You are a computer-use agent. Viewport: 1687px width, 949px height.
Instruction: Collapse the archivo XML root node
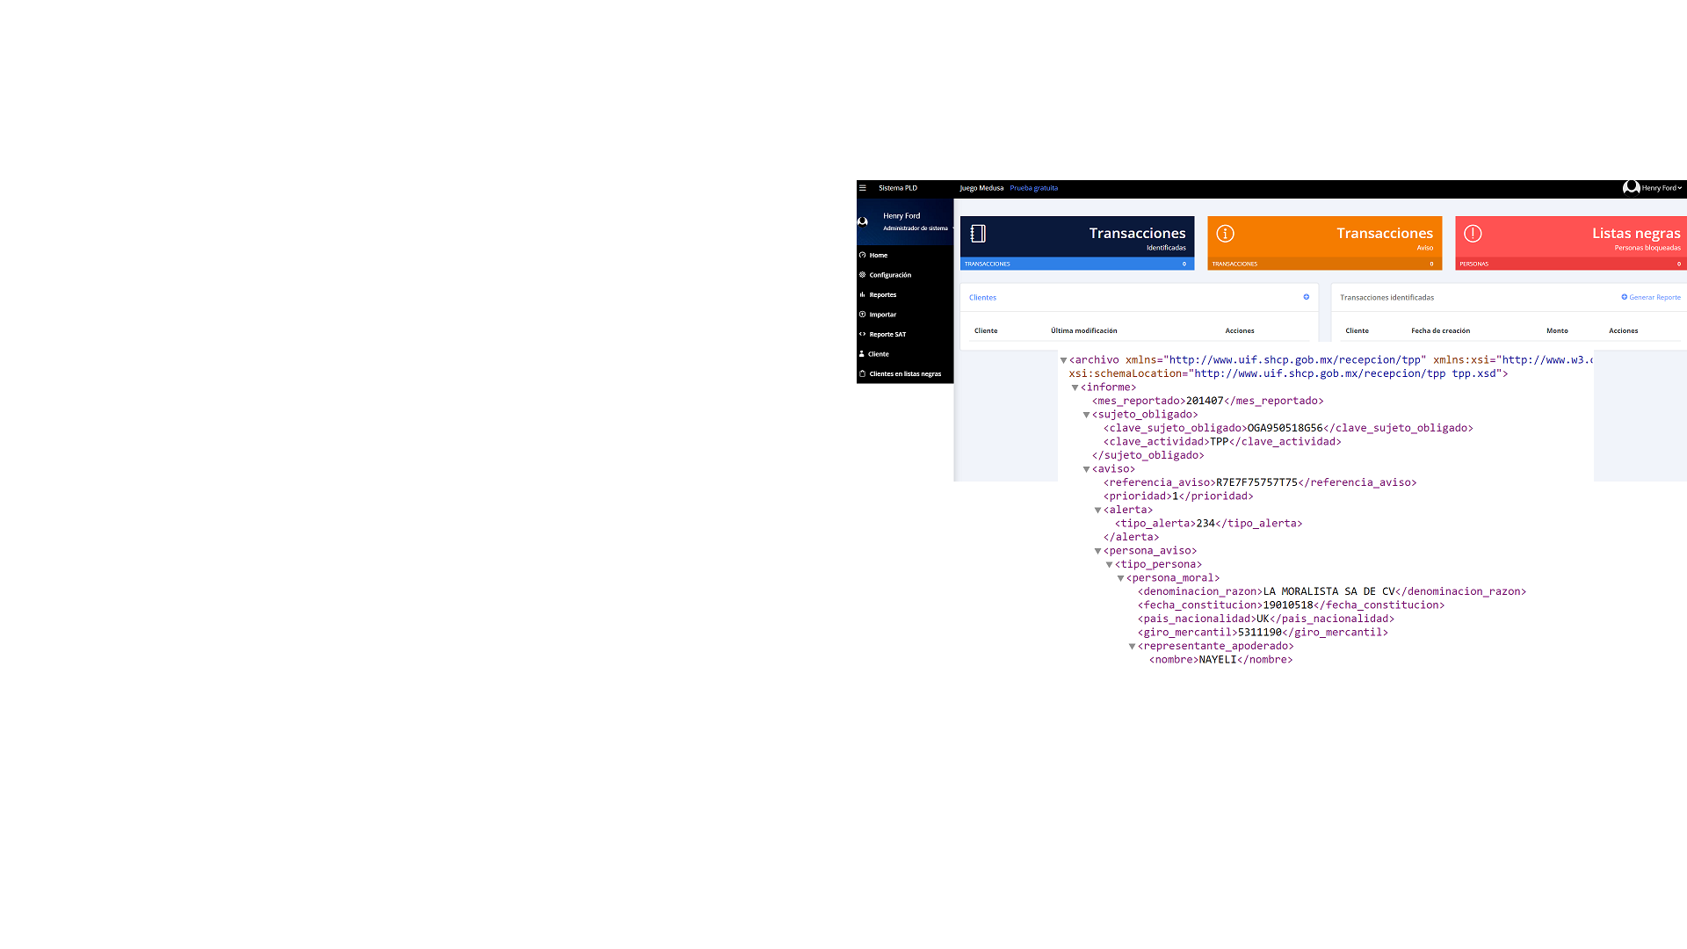click(x=1063, y=360)
